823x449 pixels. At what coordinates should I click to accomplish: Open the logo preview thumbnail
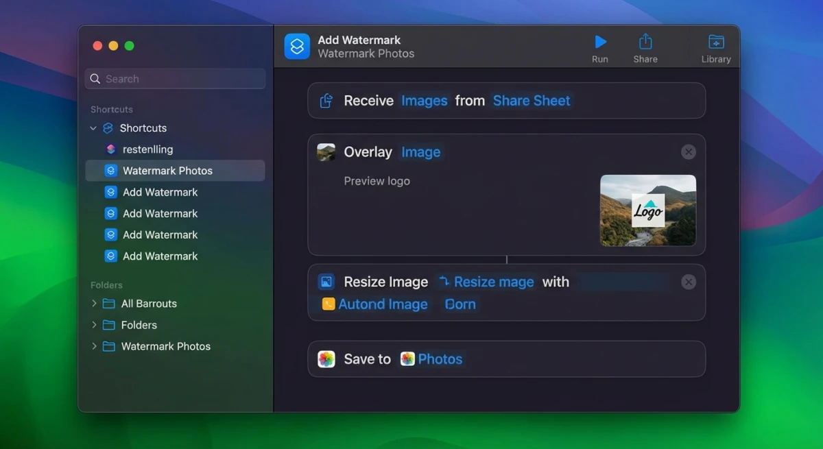(648, 210)
